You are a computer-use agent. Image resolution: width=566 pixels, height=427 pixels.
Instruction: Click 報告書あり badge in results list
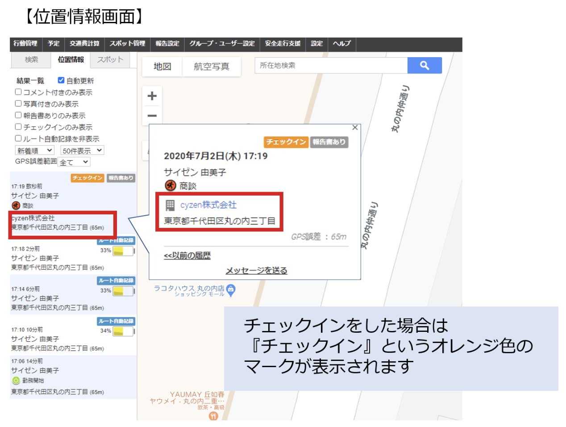coord(121,178)
